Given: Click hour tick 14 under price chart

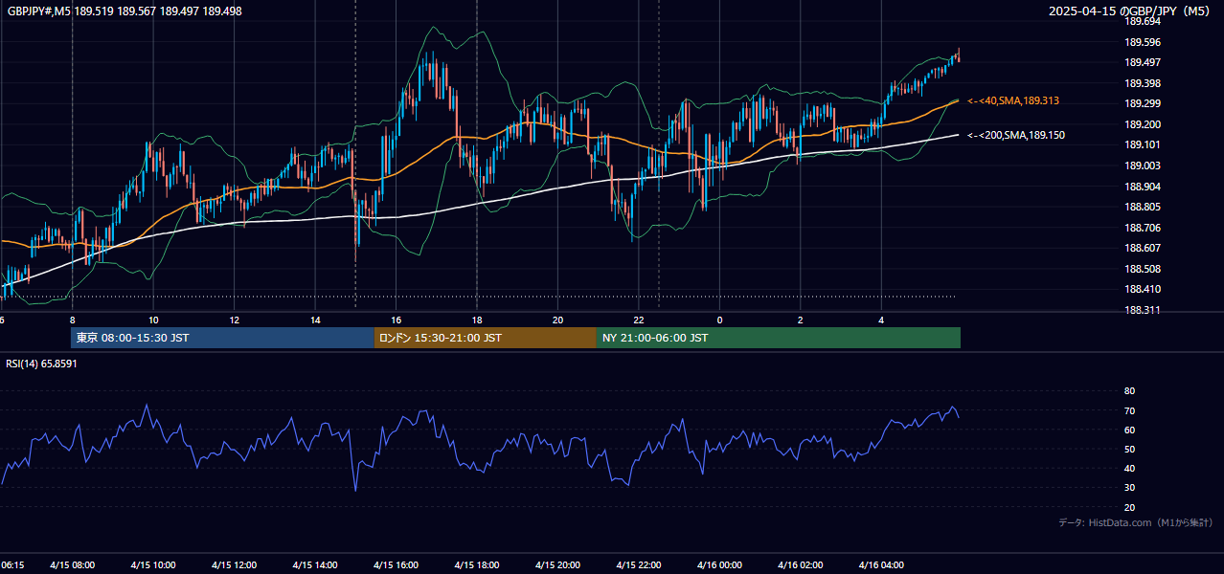Looking at the screenshot, I should pyautogui.click(x=315, y=320).
